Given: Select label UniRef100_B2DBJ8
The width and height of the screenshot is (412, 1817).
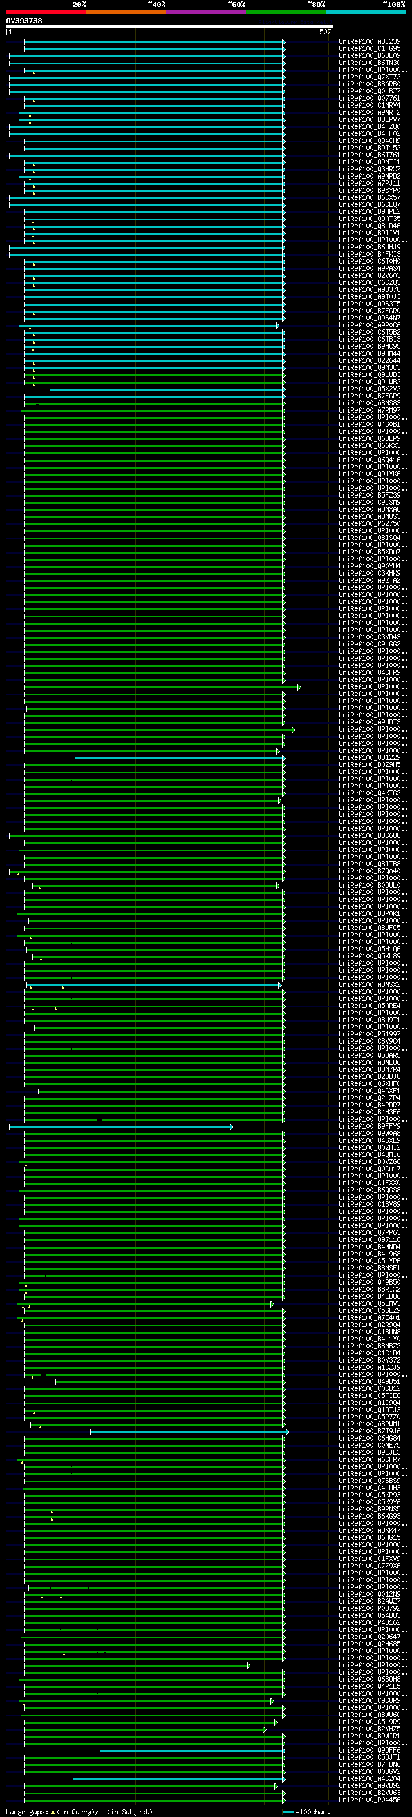Looking at the screenshot, I should [x=370, y=1076].
